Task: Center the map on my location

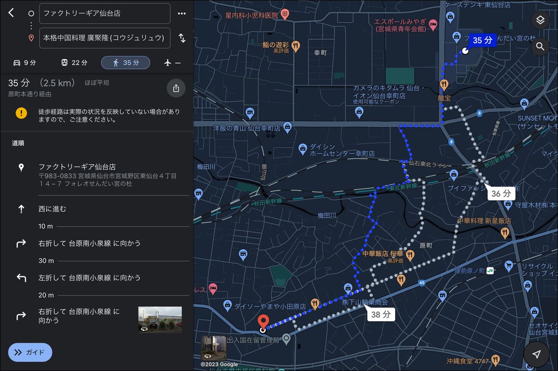Action: (x=537, y=354)
